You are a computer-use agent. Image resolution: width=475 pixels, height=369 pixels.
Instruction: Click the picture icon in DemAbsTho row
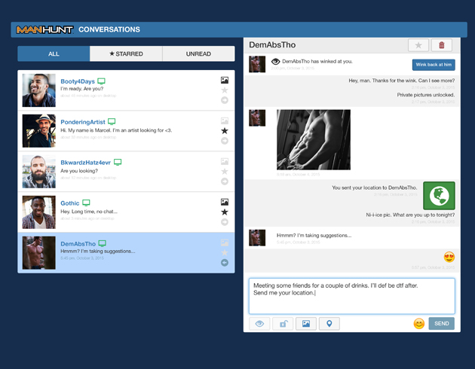tap(225, 242)
